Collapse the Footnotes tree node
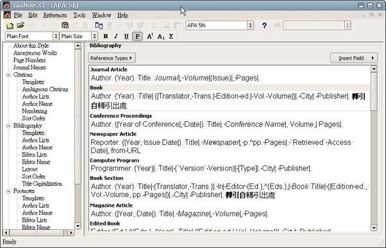 tap(8, 191)
